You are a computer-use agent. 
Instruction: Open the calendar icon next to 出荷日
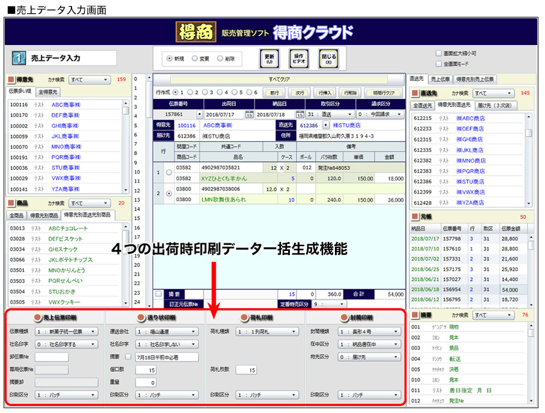click(249, 115)
